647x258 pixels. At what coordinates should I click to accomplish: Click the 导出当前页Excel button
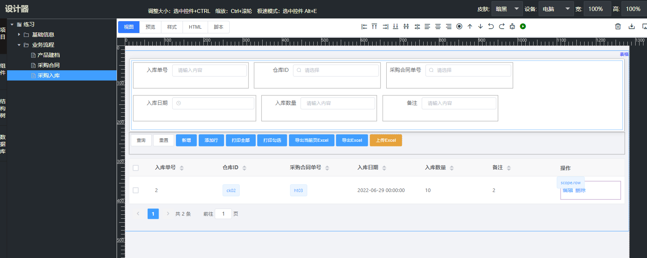click(312, 140)
